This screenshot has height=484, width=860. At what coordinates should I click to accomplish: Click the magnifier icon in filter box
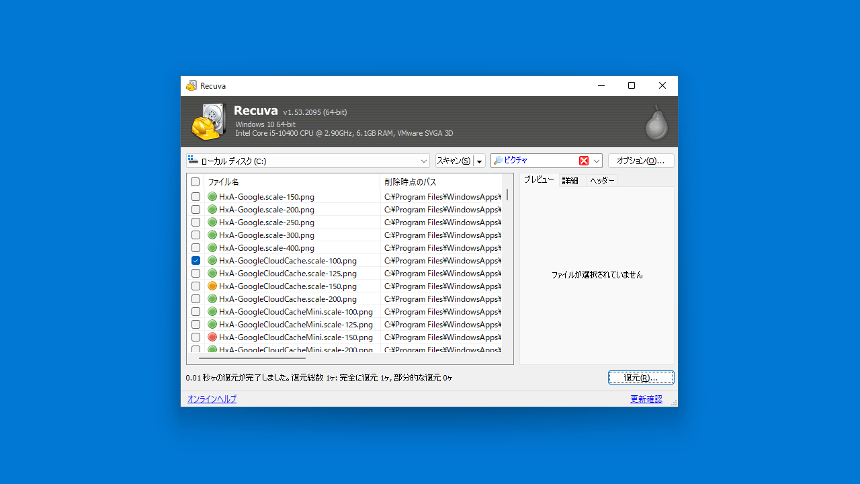[498, 161]
